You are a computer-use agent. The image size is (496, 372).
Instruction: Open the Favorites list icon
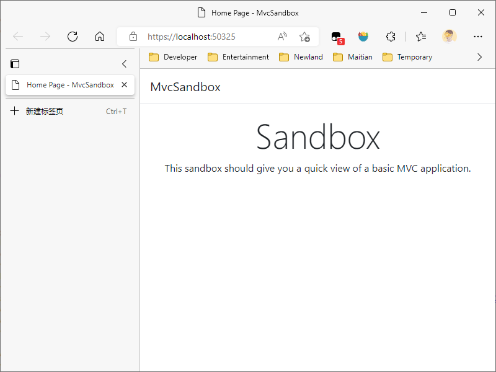421,37
